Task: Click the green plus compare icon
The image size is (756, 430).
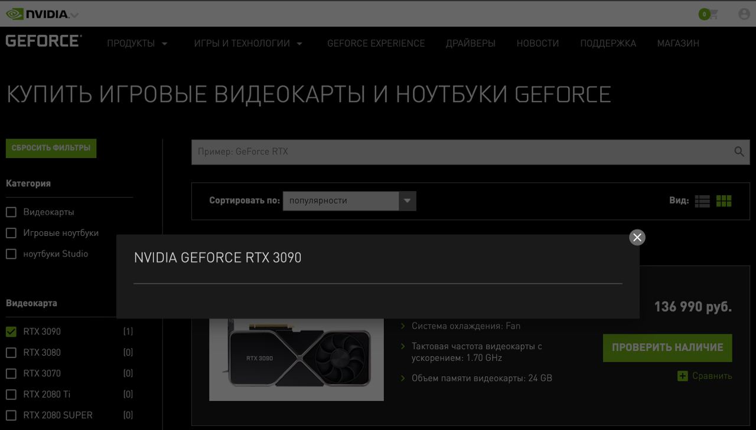Action: [x=683, y=376]
